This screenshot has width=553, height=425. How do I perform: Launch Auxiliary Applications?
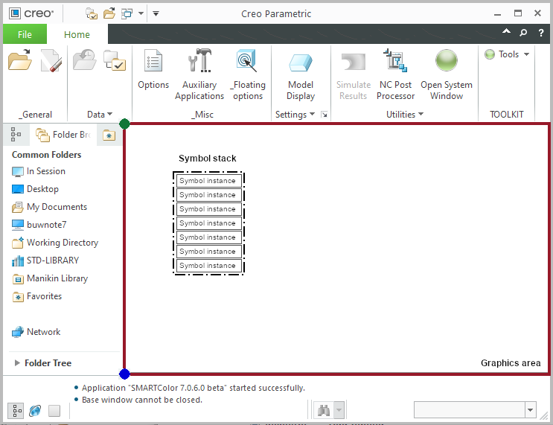(199, 63)
